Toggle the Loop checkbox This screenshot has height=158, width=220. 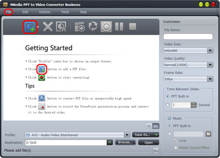pyautogui.click(x=176, y=140)
